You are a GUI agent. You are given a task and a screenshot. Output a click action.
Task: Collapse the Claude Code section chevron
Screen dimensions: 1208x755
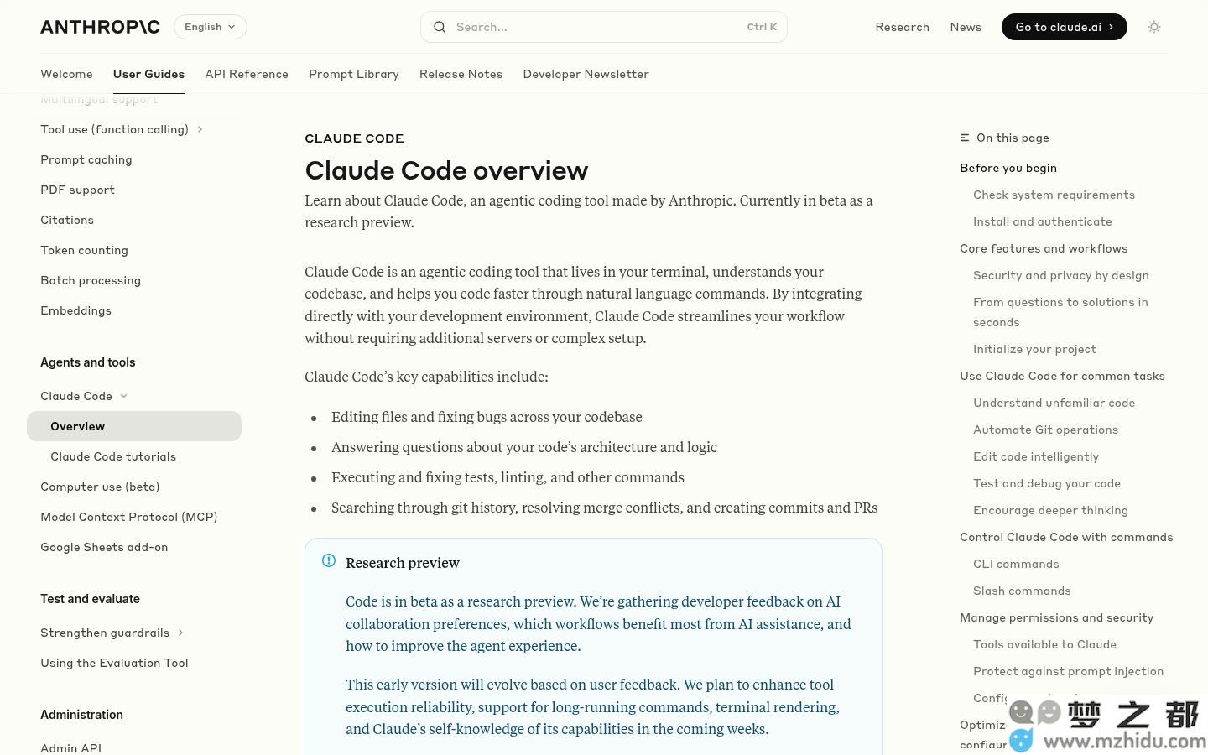click(123, 396)
